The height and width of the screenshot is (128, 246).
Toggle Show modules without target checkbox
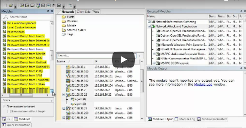click(9, 111)
